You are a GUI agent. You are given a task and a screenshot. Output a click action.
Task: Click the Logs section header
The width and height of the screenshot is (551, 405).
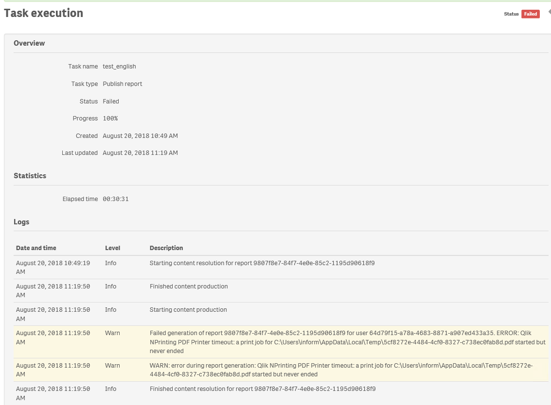[21, 222]
